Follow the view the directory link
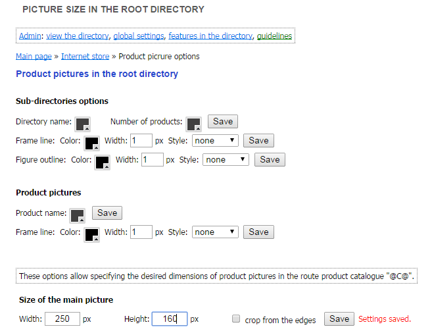The height and width of the screenshot is (333, 432). (78, 36)
